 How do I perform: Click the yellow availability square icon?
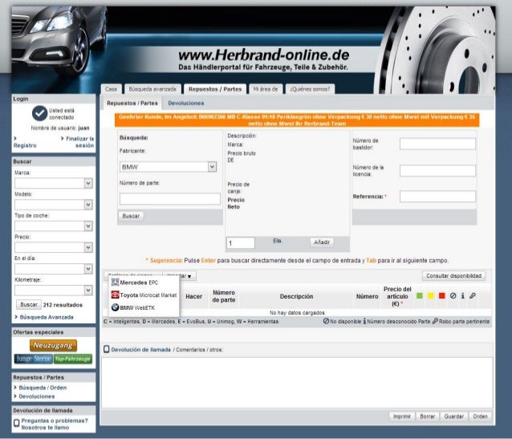(430, 296)
